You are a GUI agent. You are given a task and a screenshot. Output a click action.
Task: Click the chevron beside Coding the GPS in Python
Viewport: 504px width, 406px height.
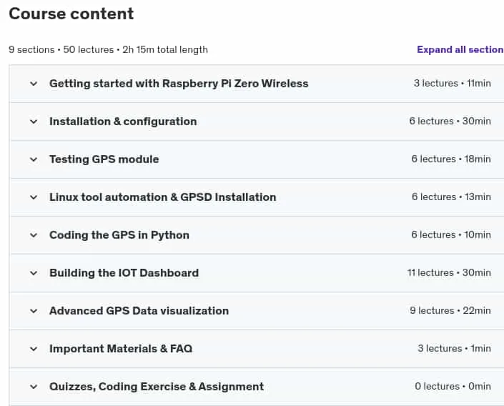point(34,235)
